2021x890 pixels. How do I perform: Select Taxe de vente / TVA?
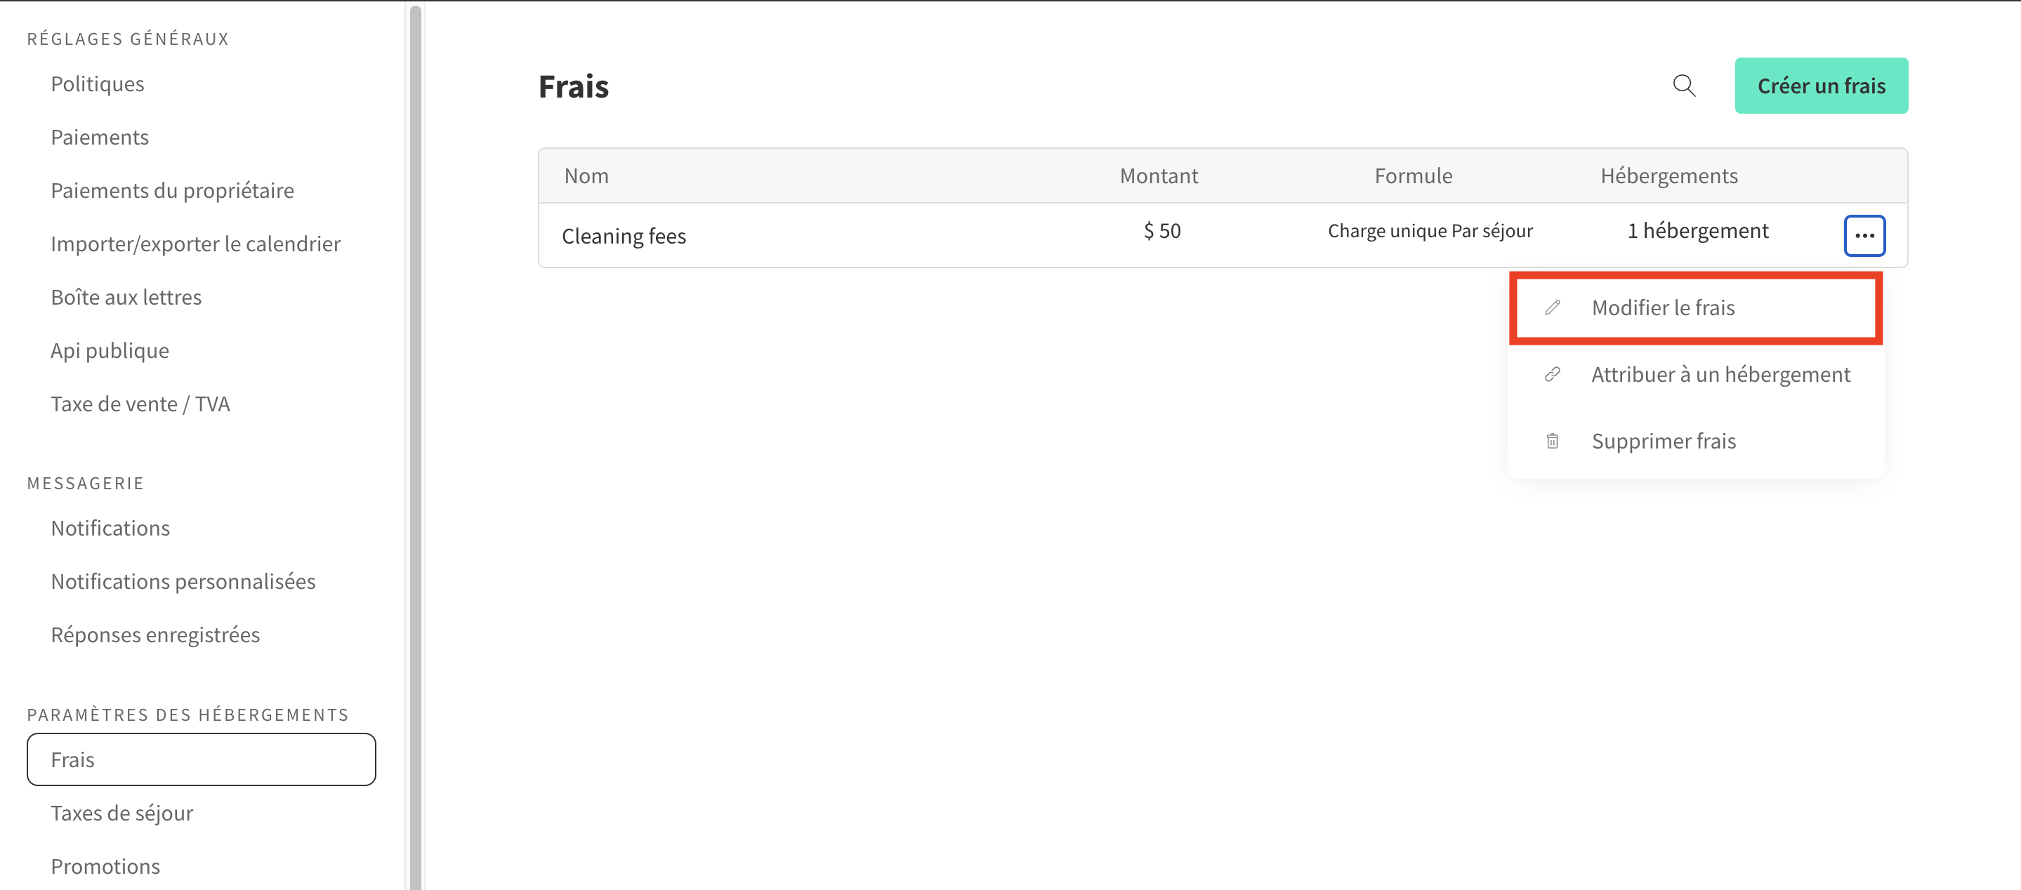click(140, 403)
